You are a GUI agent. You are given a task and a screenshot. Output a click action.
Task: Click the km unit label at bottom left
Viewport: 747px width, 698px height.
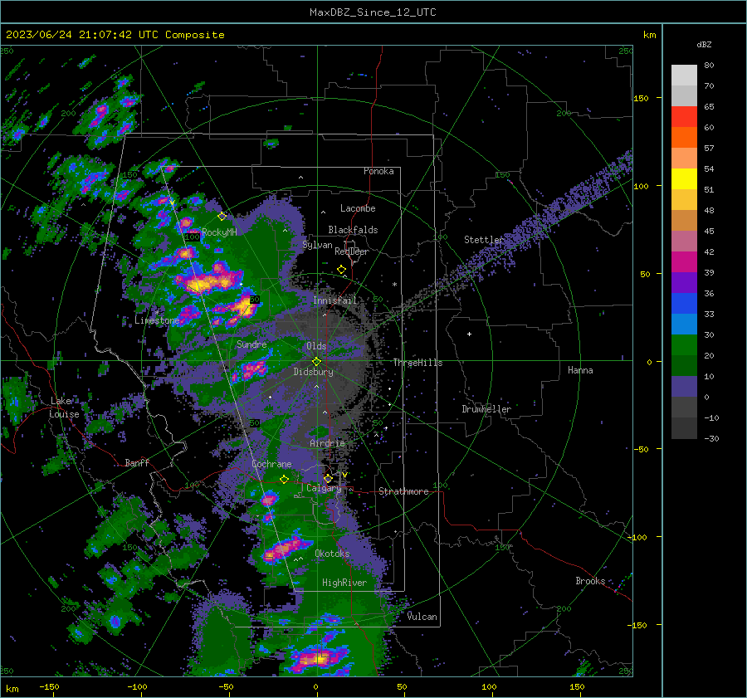click(12, 689)
